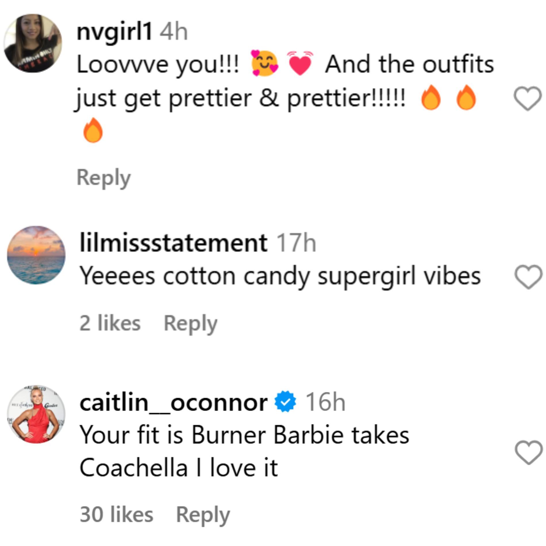Reply to nvgirl1's comment
This screenshot has height=546, width=546.
pos(103,178)
